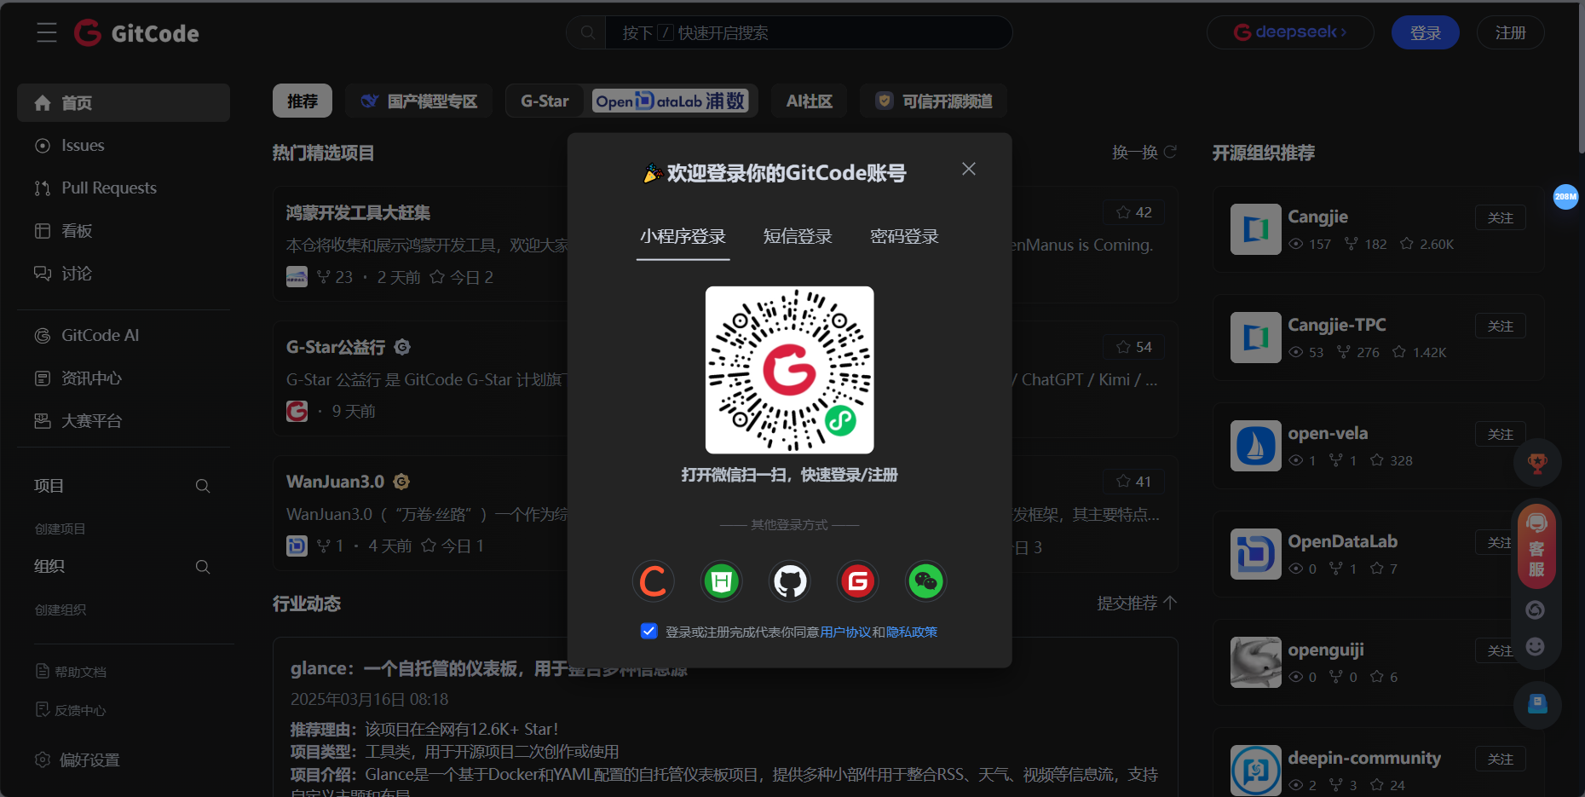Viewport: 1585px width, 797px height.
Task: Select the OpenDataLab 浦数 tab
Action: click(x=671, y=101)
